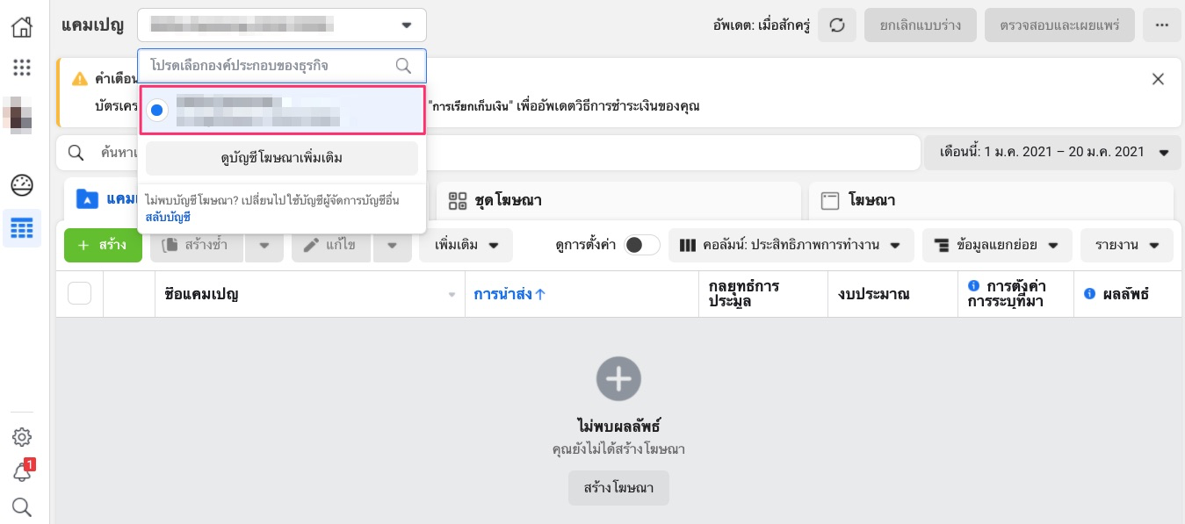
Task: Dismiss the warning banner with X
Action: (1158, 79)
